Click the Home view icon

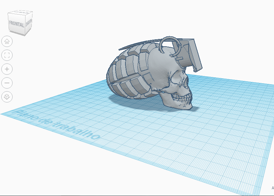coord(7,41)
